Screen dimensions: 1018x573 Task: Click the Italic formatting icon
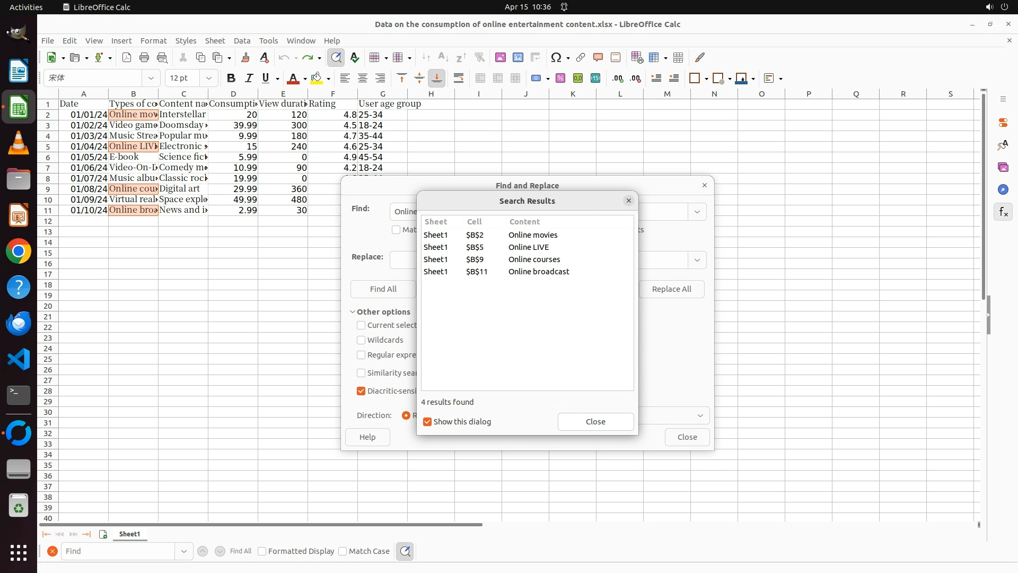pos(248,79)
